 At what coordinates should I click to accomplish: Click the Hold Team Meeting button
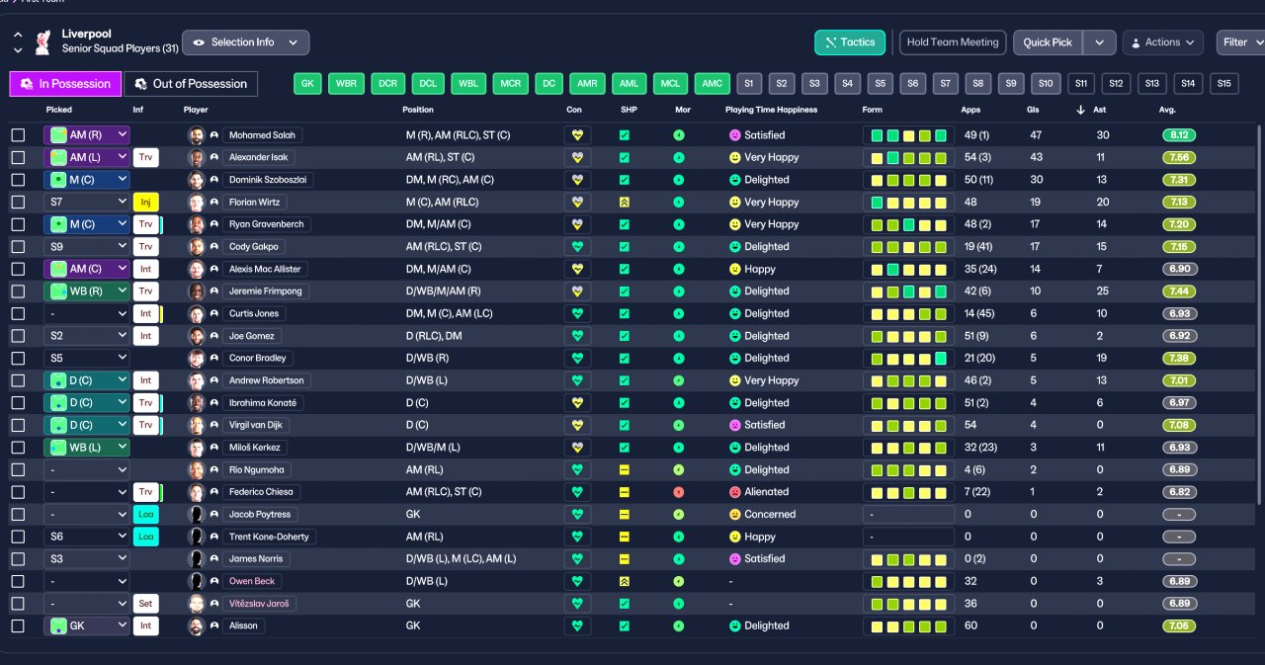coord(953,42)
